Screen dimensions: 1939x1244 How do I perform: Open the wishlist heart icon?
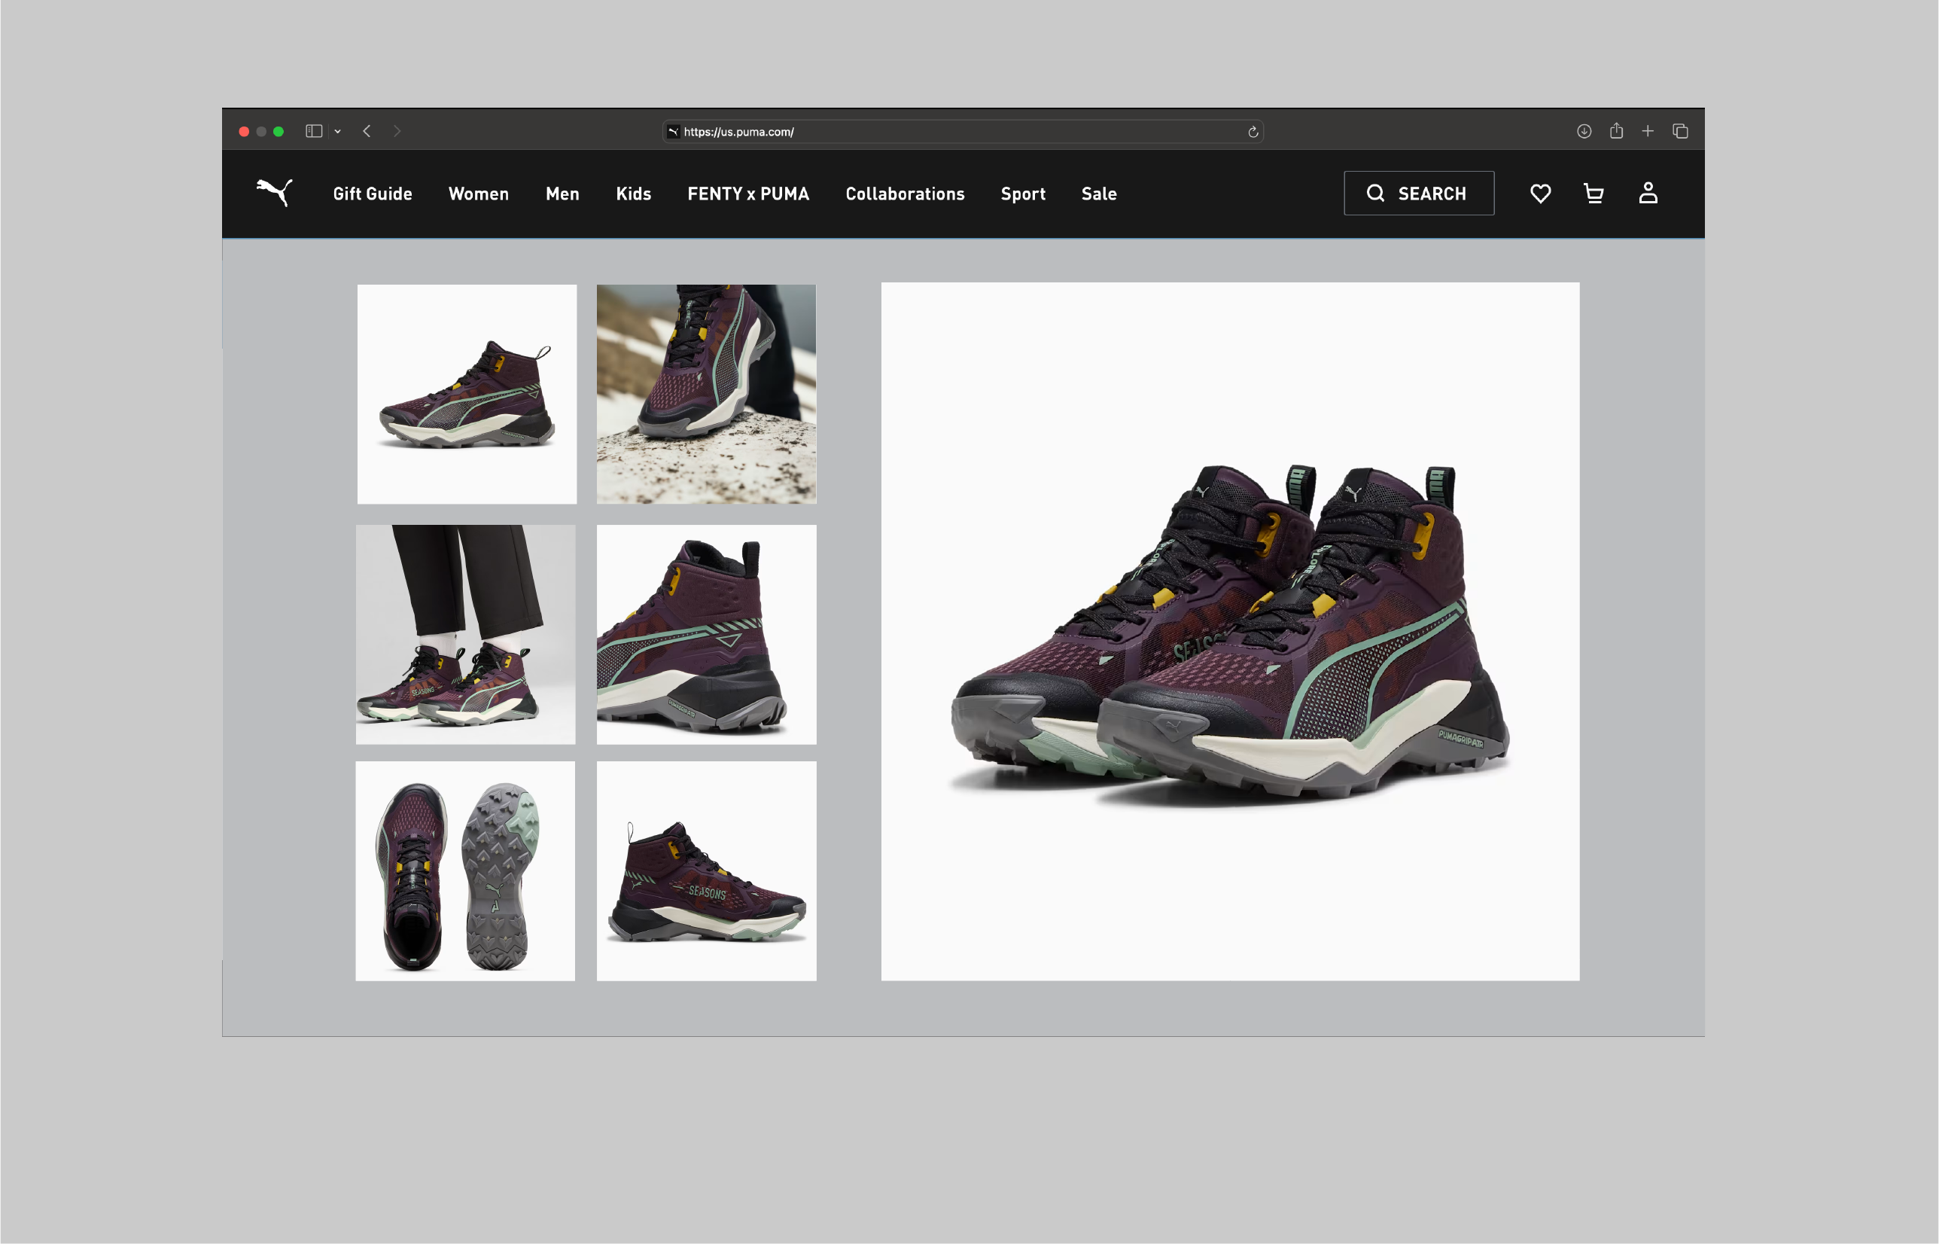point(1540,193)
